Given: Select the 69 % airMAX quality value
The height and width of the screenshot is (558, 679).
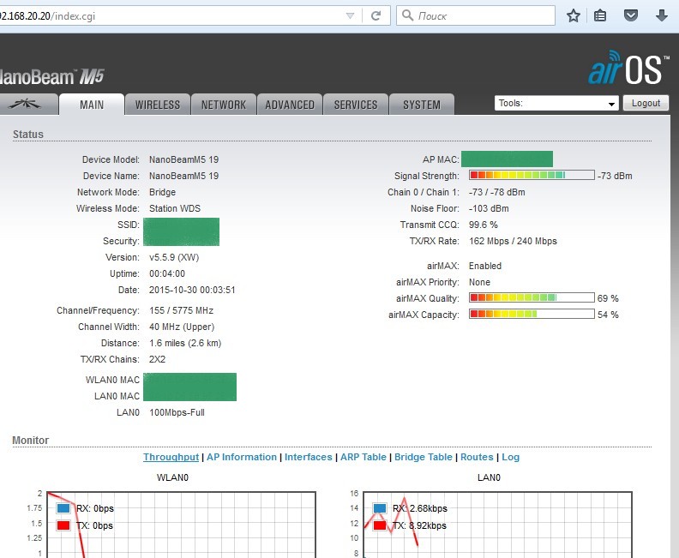Looking at the screenshot, I should coord(608,298).
